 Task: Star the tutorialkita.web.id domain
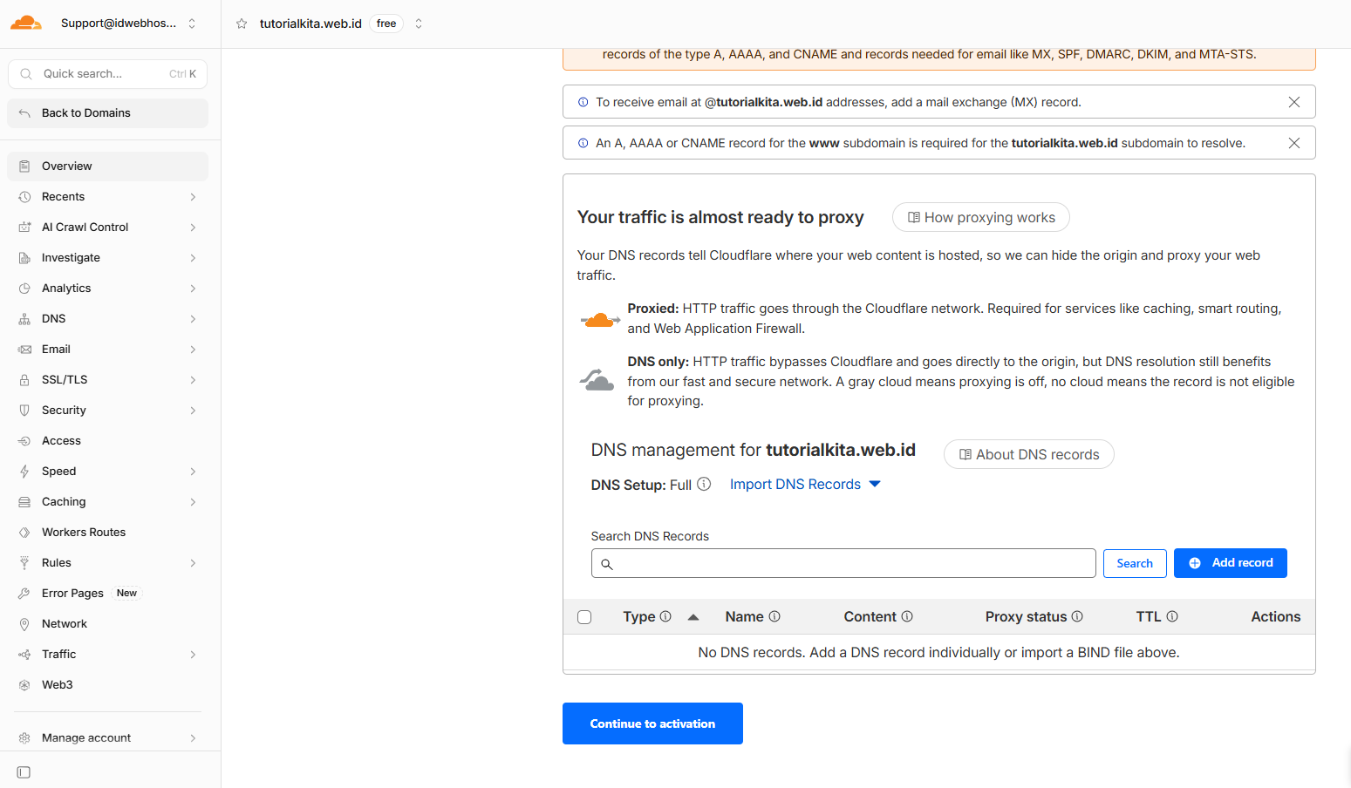point(242,24)
